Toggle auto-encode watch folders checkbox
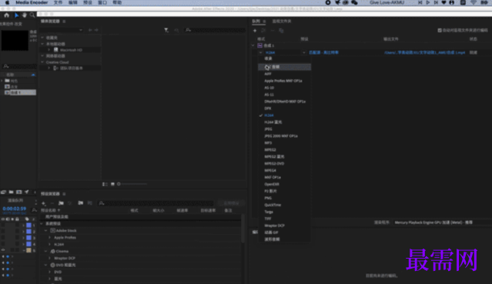Screen dimensions: 492x284 pos(440,30)
